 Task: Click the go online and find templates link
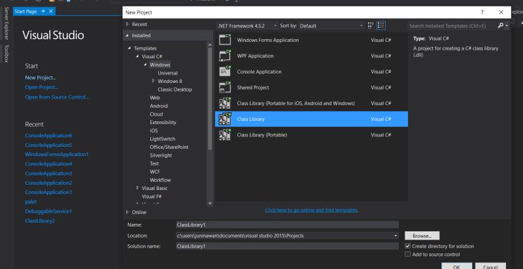click(312, 210)
